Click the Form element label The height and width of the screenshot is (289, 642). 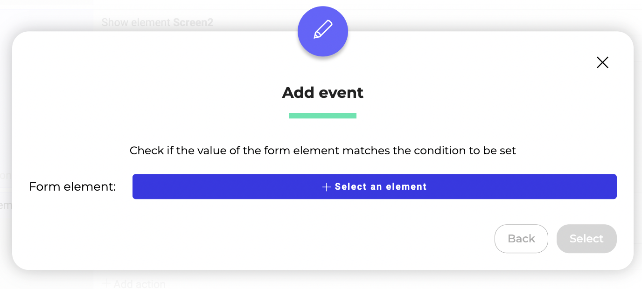click(72, 187)
